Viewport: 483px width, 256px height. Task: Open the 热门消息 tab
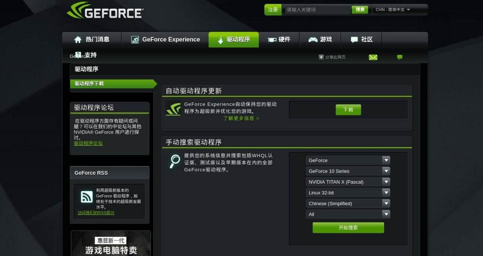pyautogui.click(x=92, y=39)
